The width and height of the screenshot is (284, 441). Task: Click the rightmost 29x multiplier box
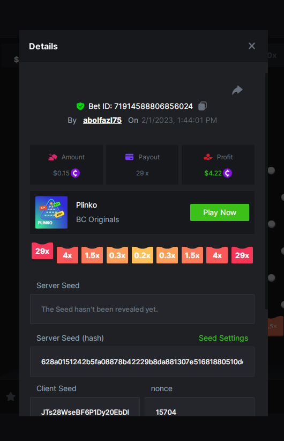[242, 255]
